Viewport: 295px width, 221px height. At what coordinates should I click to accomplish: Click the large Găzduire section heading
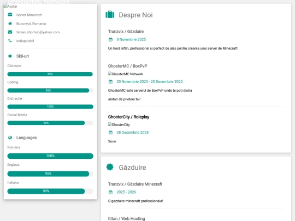132,168
